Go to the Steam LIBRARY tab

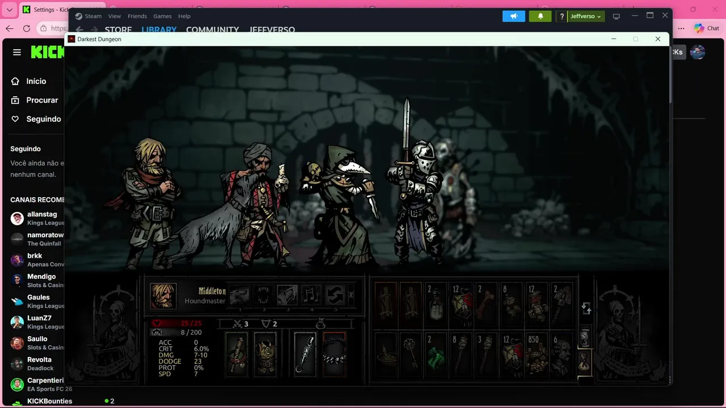click(x=159, y=29)
